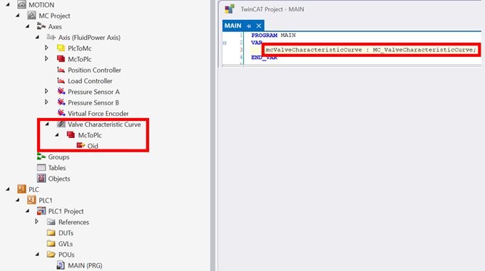Expand the Pressure Sensor B node
This screenshot has height=271, width=485.
(46, 102)
